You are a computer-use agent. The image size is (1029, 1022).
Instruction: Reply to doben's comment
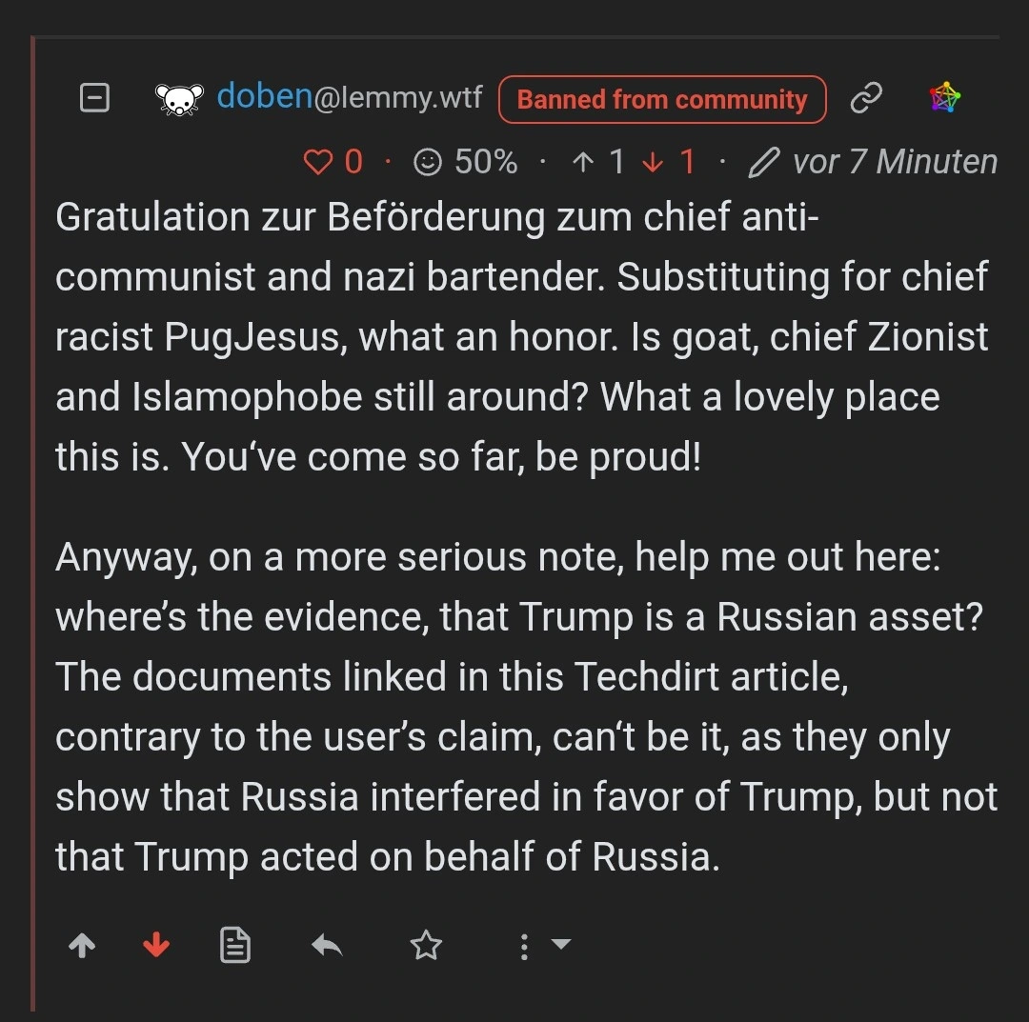327,945
